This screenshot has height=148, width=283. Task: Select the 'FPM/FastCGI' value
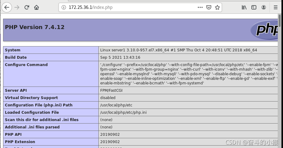111,91
